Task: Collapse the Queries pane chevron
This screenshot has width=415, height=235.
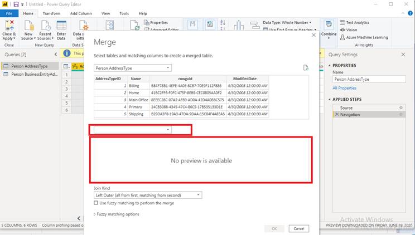Action: (56, 55)
